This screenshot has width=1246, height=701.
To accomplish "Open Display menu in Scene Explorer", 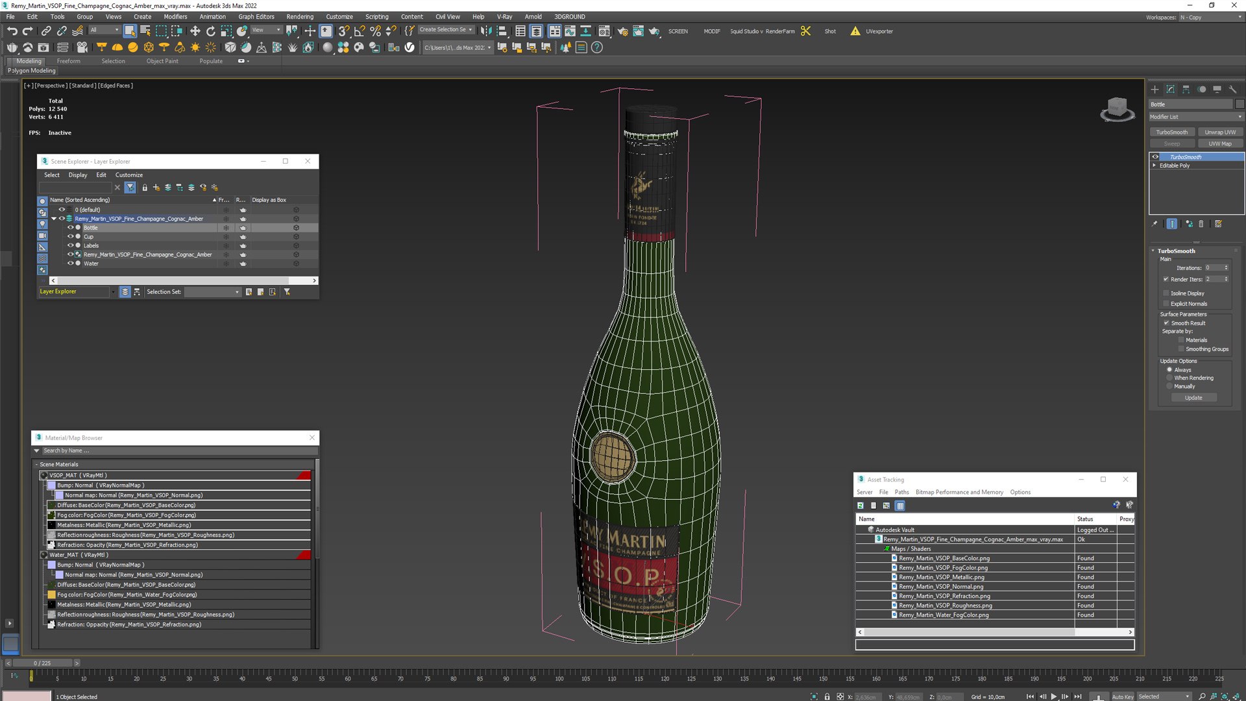I will pyautogui.click(x=78, y=175).
